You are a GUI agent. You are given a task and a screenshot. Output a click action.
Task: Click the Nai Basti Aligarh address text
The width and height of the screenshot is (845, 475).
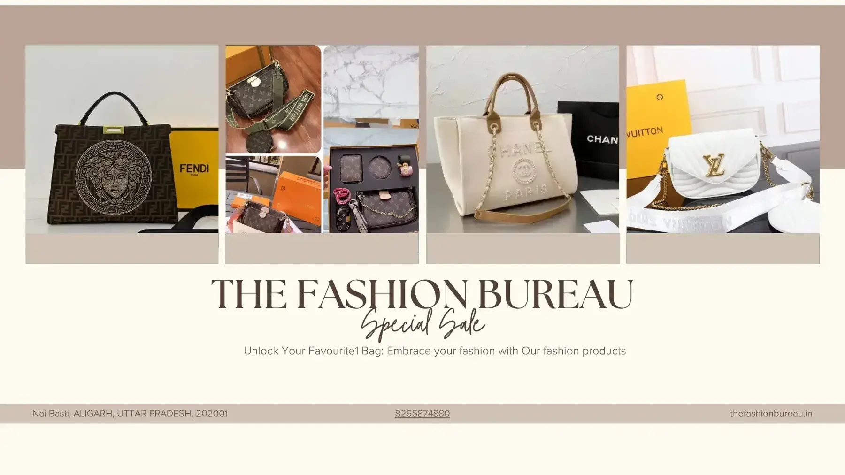(130, 414)
